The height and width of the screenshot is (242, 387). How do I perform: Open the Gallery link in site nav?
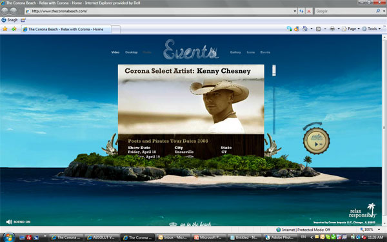pos(235,52)
